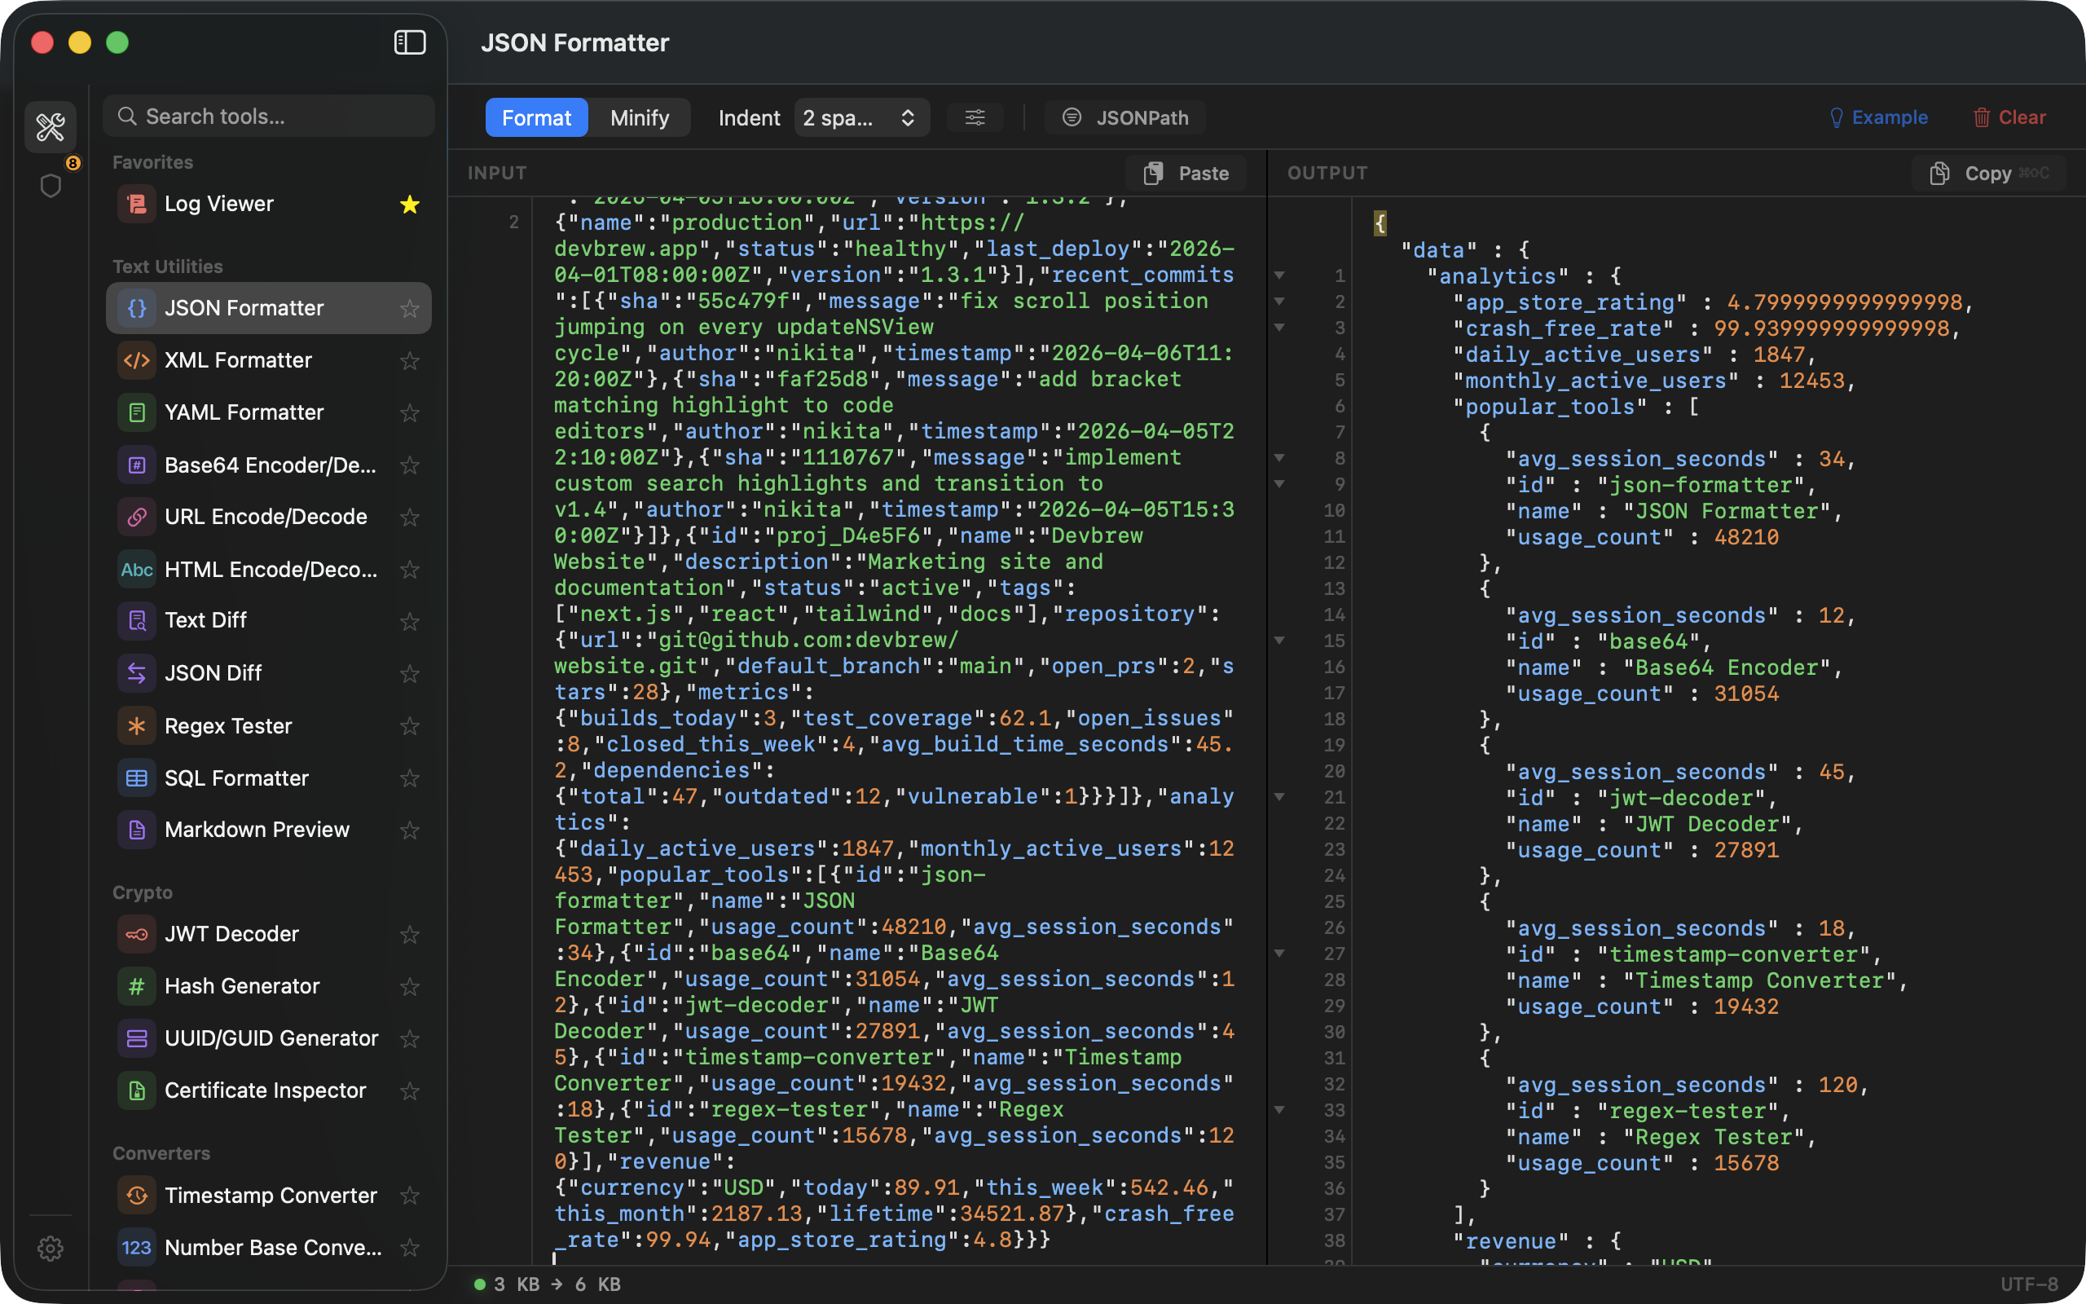Collapse output line 2 with its disclosure triangle

tap(1279, 301)
